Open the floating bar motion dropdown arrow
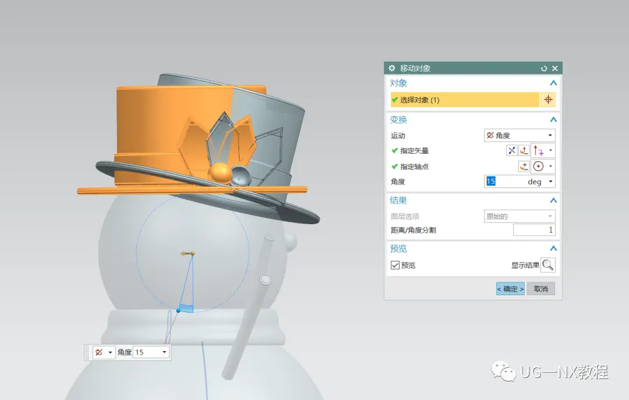The height and width of the screenshot is (400, 629). [110, 352]
